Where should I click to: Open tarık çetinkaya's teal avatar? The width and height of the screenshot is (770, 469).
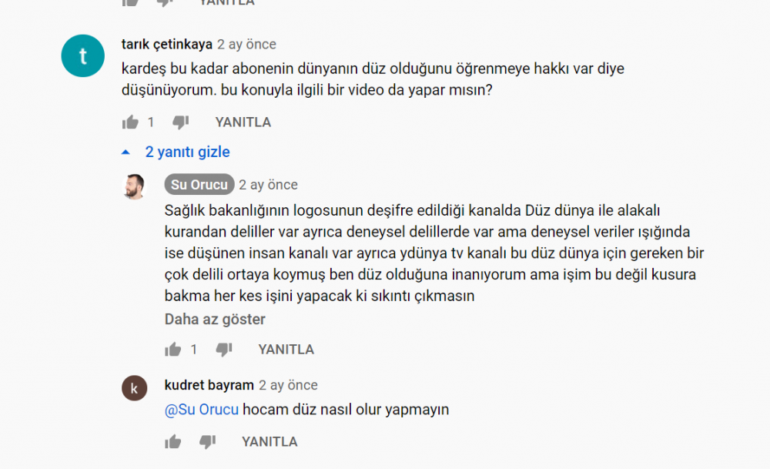(82, 55)
